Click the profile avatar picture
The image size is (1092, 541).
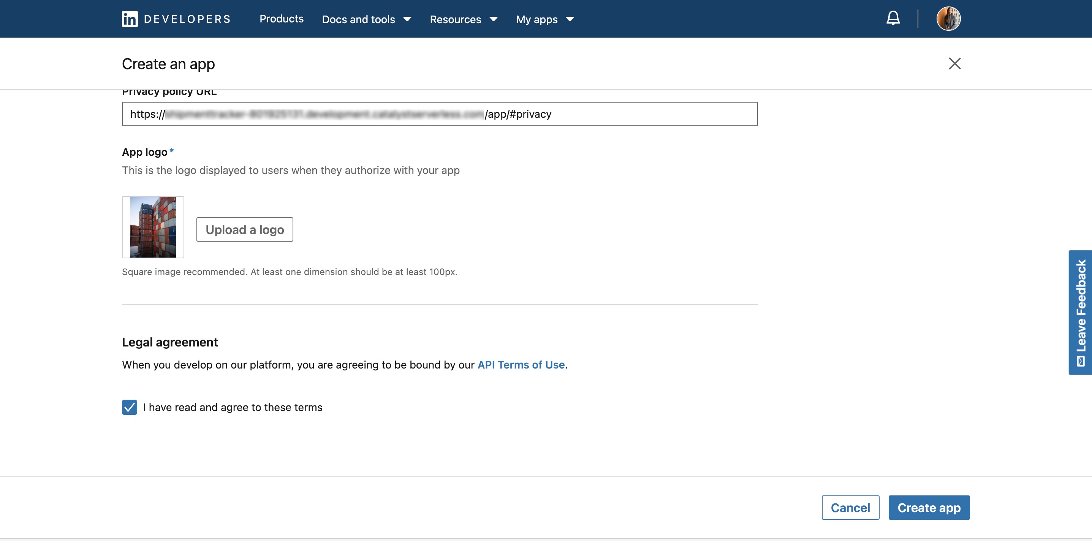950,18
